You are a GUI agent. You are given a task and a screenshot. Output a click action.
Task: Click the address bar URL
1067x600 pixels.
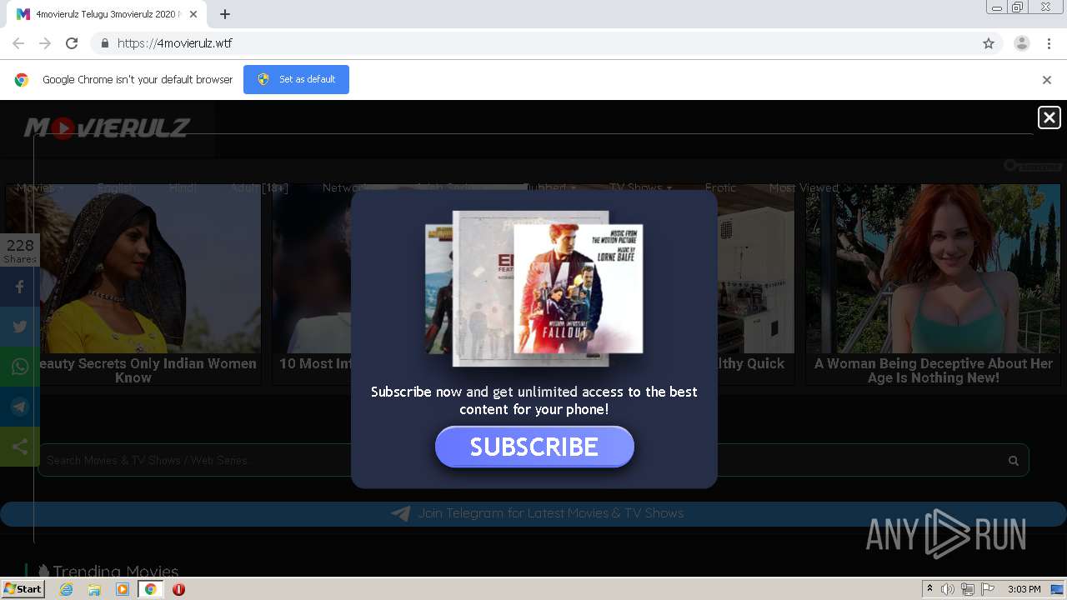point(175,43)
